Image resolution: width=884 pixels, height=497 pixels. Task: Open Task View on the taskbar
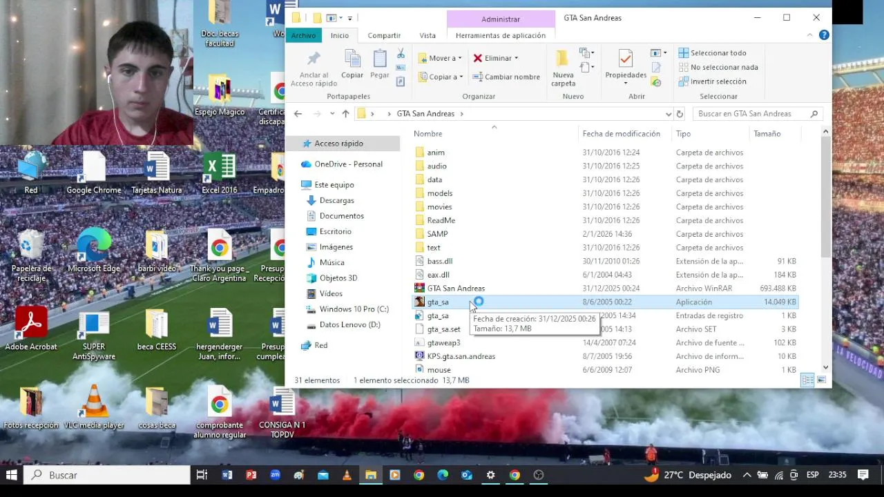coord(202,475)
